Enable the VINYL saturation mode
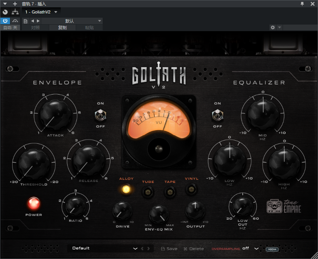 pyautogui.click(x=191, y=189)
